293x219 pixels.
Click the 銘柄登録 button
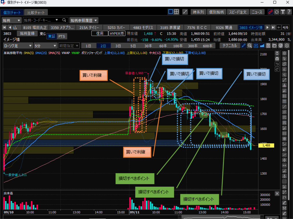pos(27,33)
